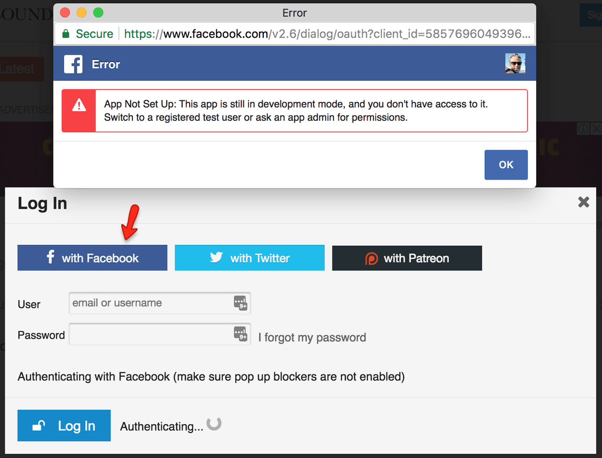Click the Authenticating loading spinner
Viewport: 602px width, 458px height.
[214, 424]
